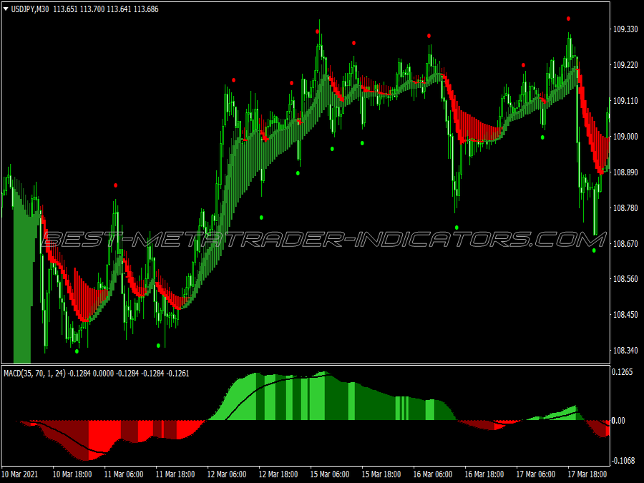Select the topmost red signal dot above 109.330
This screenshot has height=483, width=644.
pos(568,19)
